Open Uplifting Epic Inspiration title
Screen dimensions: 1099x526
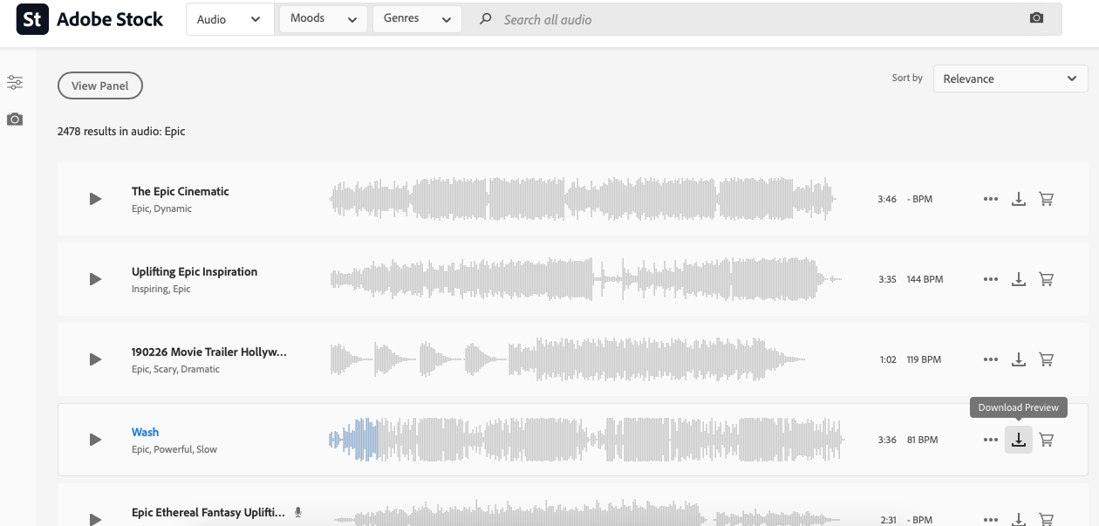pos(195,271)
